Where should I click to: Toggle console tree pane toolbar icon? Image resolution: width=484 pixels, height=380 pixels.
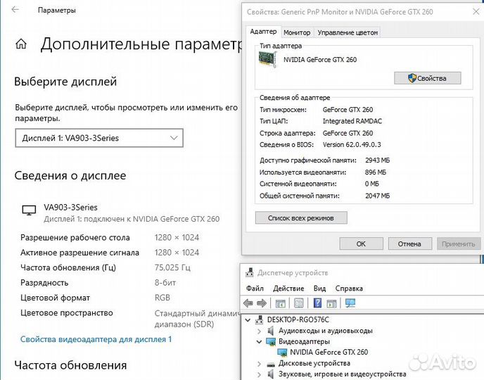click(280, 303)
